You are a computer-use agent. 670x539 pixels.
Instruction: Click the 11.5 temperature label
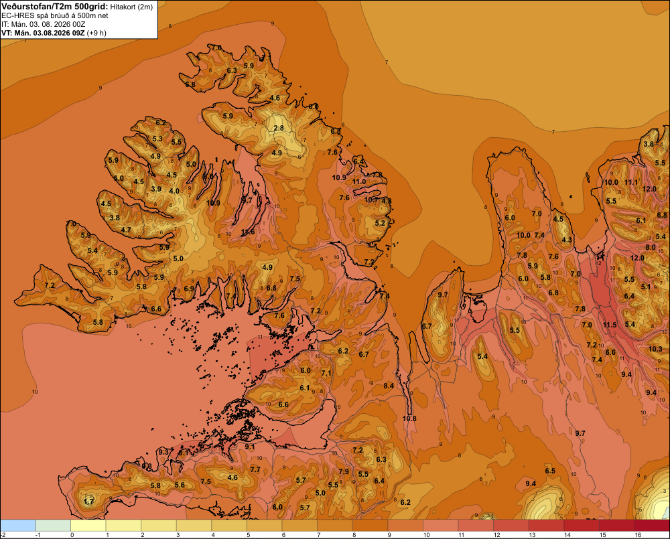coord(610,325)
